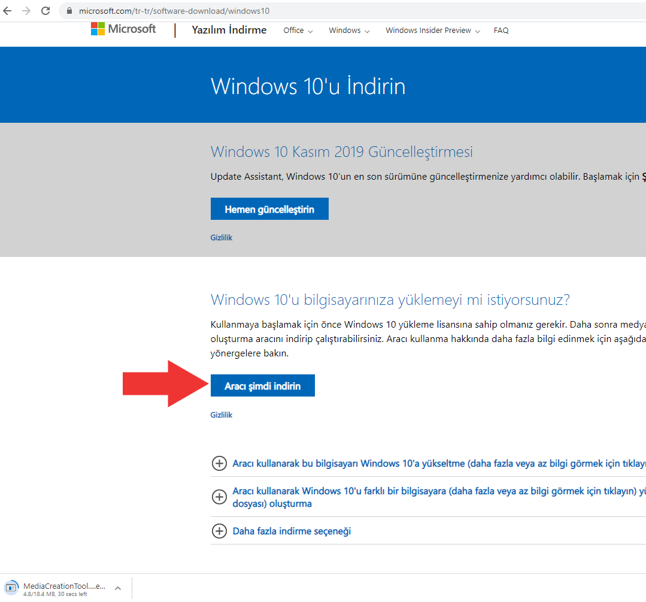Open the download item options chevron
The image size is (646, 602).
click(118, 588)
